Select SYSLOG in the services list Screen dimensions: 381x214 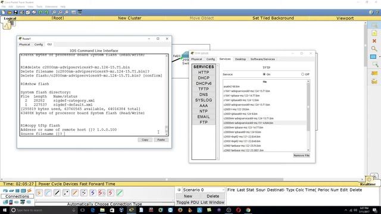tap(204, 100)
